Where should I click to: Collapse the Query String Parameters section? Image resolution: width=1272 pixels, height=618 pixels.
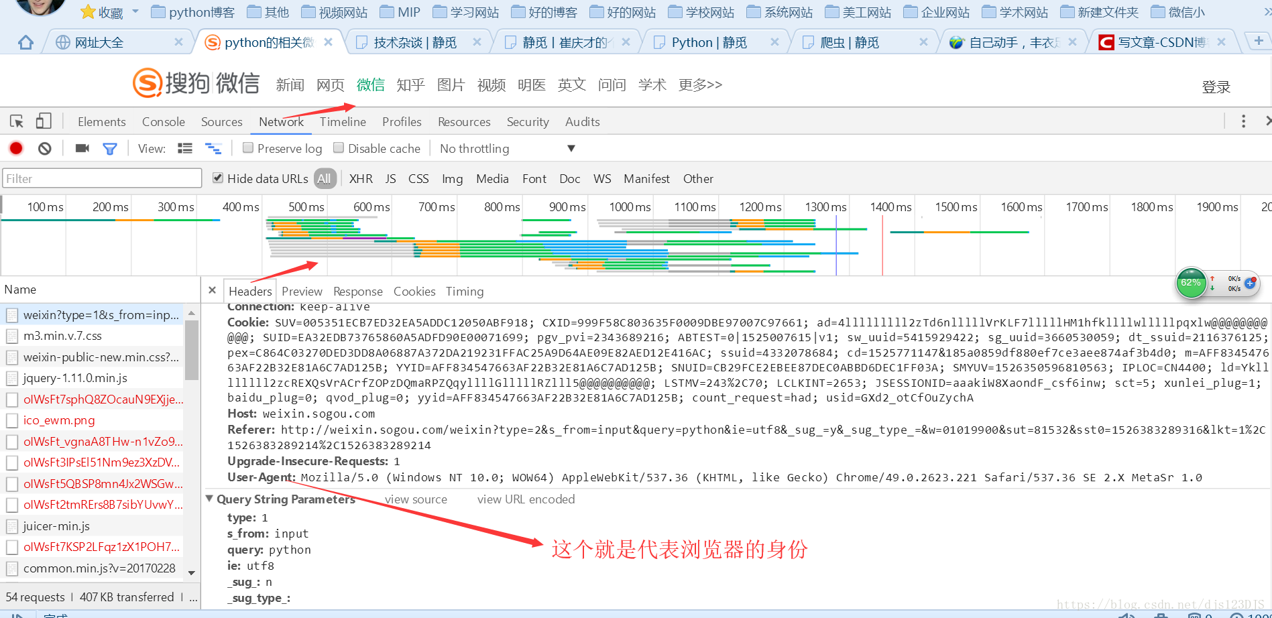tap(209, 499)
